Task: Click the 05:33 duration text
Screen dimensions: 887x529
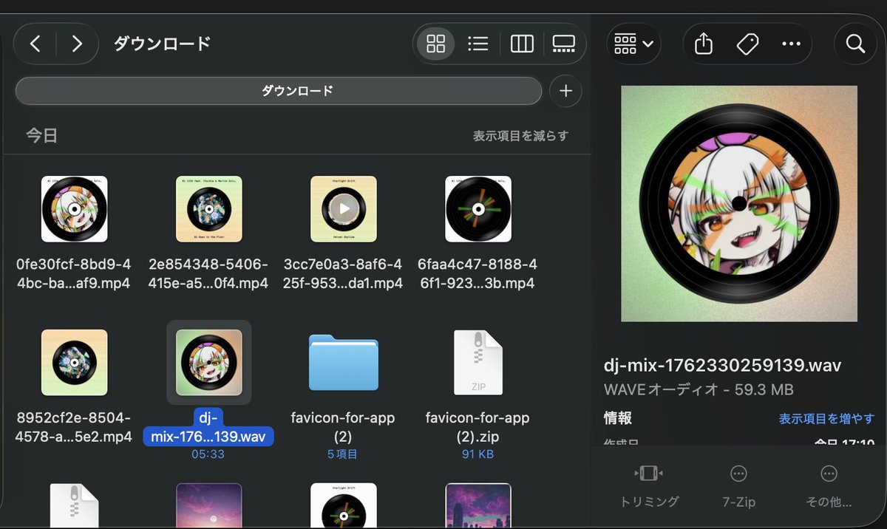Action: coord(208,454)
